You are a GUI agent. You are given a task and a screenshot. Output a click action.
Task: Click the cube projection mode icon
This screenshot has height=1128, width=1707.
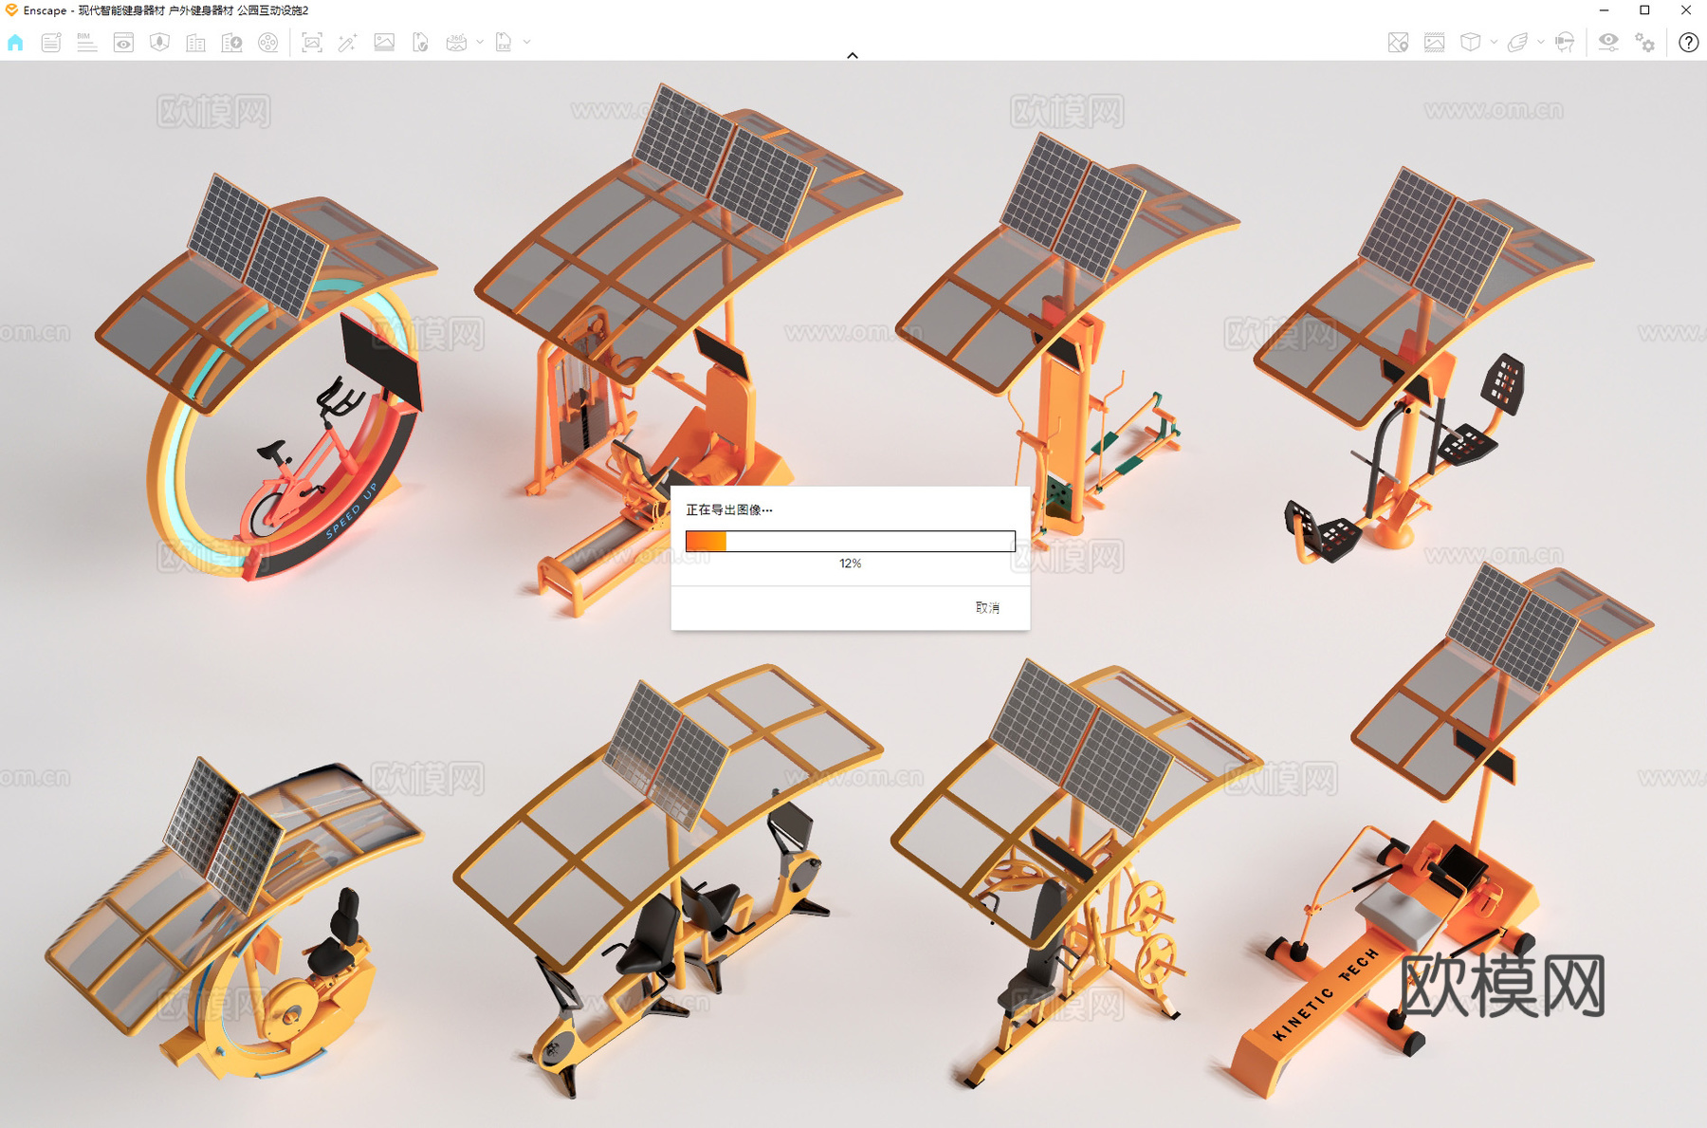click(1470, 43)
